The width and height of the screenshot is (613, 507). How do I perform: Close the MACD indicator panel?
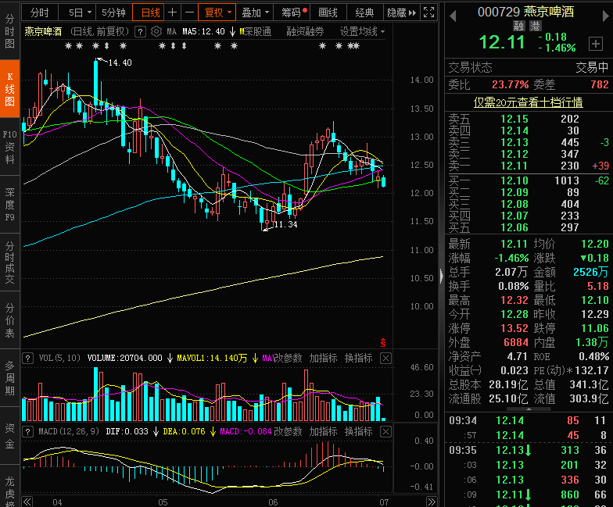[385, 431]
